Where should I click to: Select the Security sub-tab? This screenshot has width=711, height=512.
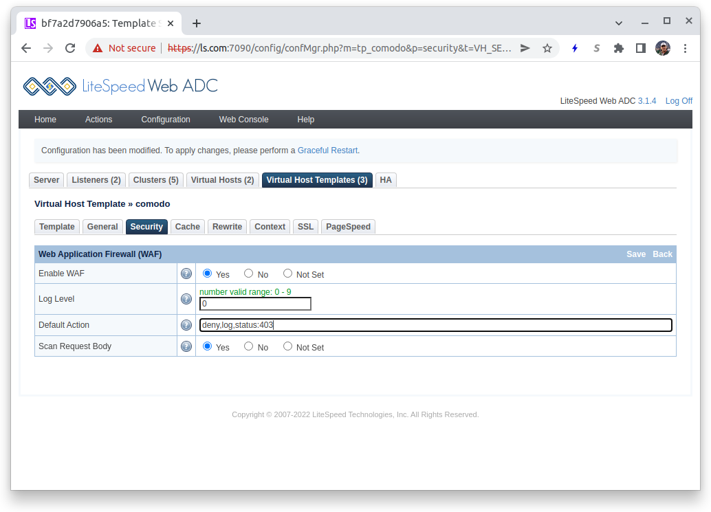(146, 227)
